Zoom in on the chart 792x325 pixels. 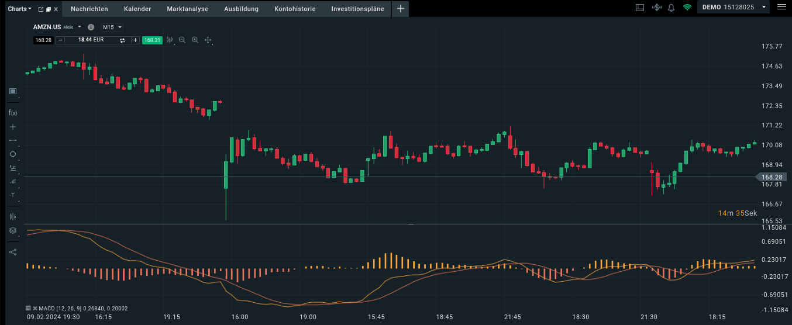pyautogui.click(x=195, y=40)
